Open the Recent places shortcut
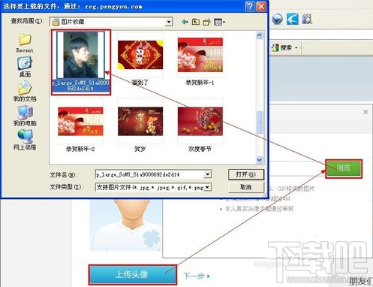The image size is (373, 287). coord(25,43)
